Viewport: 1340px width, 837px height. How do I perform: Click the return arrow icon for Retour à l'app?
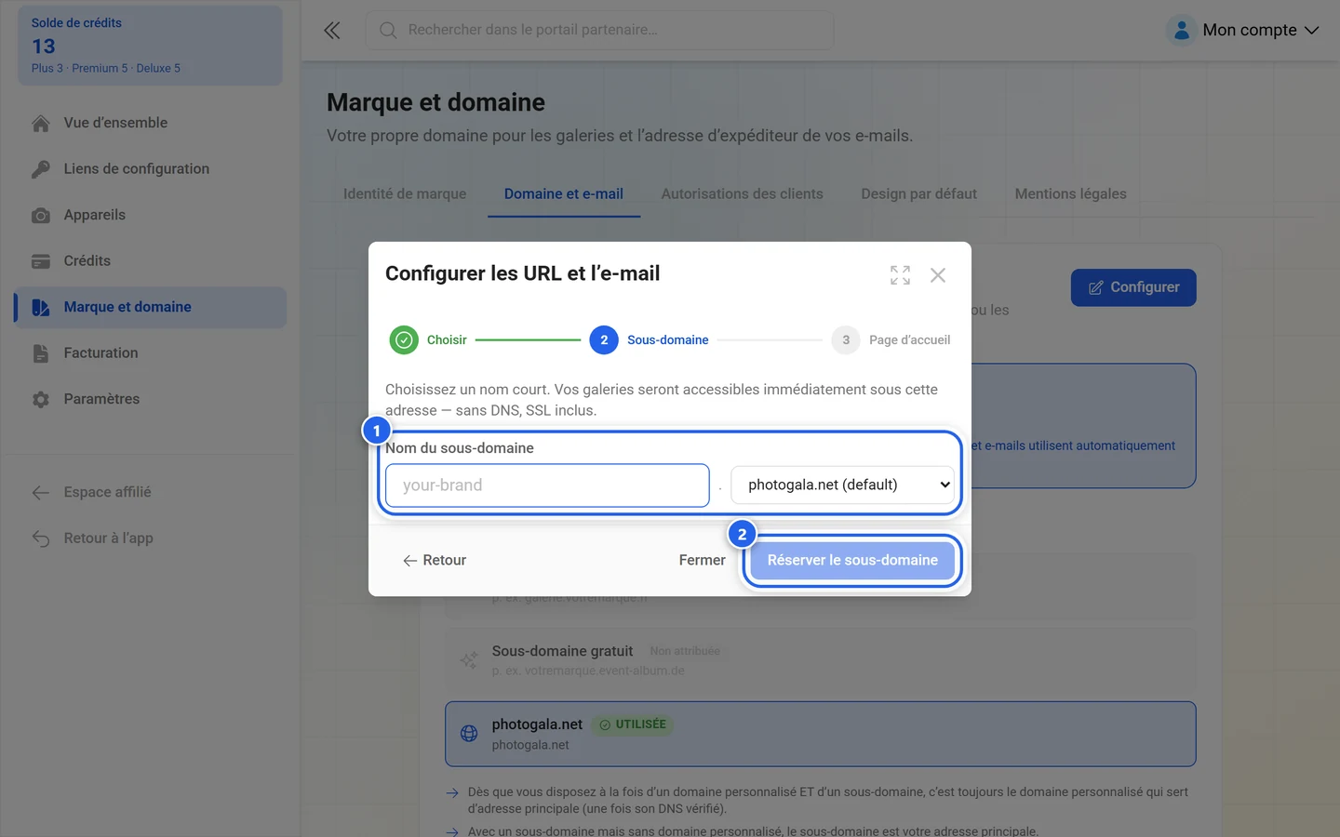[41, 538]
